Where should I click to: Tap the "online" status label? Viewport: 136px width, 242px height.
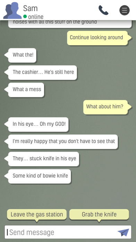tap(36, 17)
